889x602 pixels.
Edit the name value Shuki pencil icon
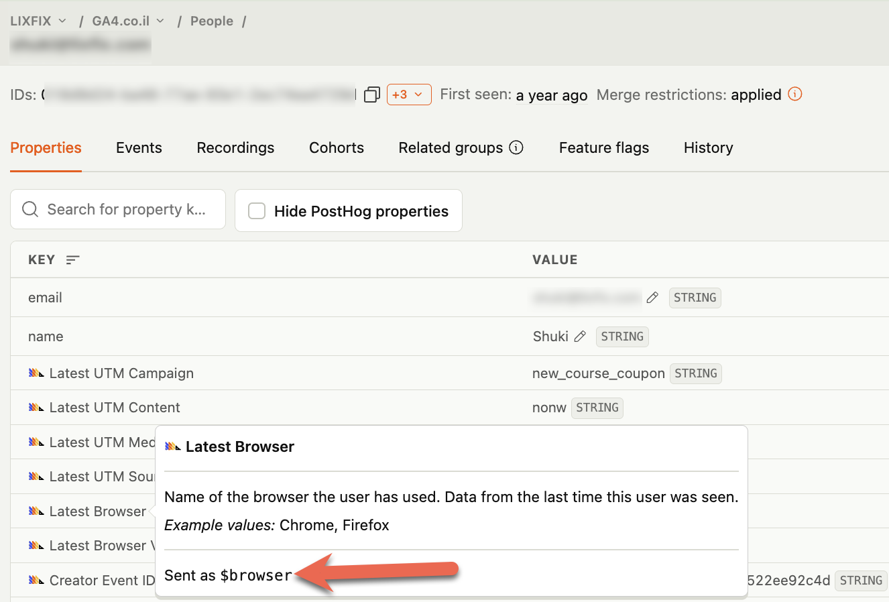[581, 337]
